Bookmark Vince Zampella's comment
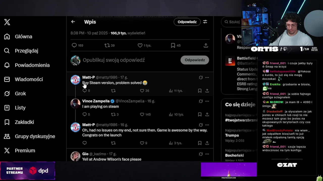Viewport: 323px width, 181px height. (x=200, y=114)
